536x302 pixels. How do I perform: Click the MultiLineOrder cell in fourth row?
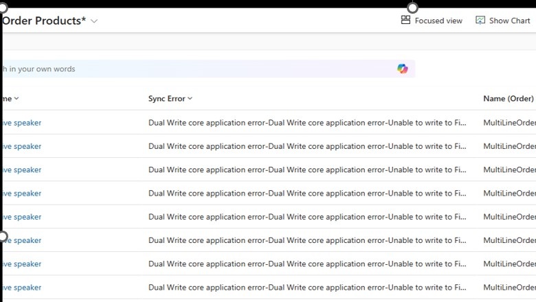[x=509, y=194]
